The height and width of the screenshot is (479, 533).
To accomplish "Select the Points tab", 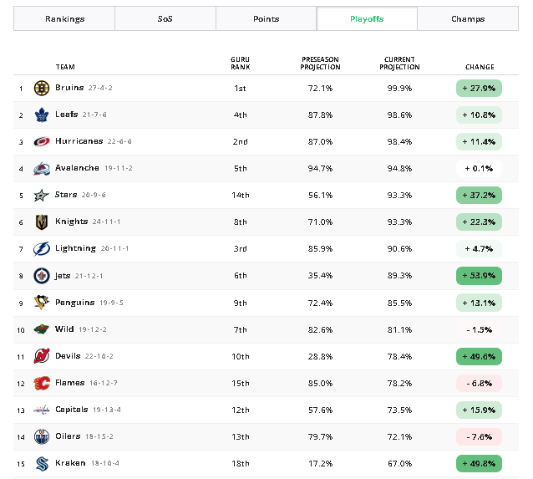I will [x=266, y=18].
